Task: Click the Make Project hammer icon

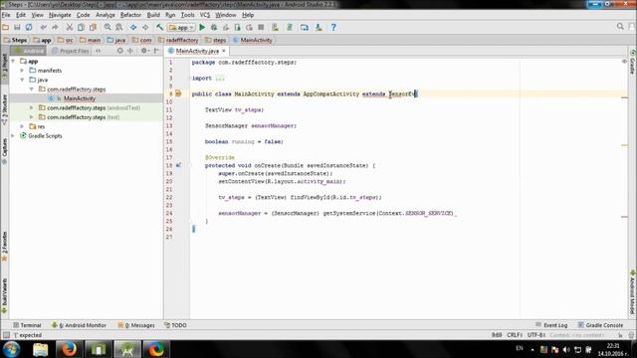Action: tap(159, 27)
